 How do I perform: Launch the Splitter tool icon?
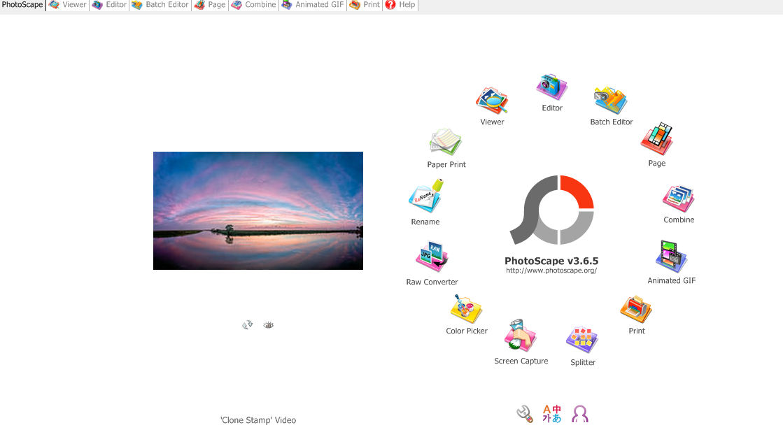582,340
